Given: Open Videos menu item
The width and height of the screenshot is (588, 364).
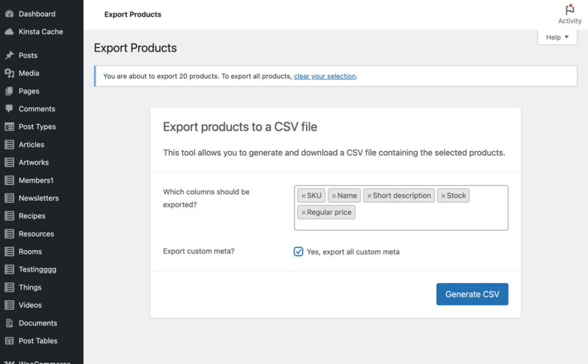Looking at the screenshot, I should (x=30, y=305).
